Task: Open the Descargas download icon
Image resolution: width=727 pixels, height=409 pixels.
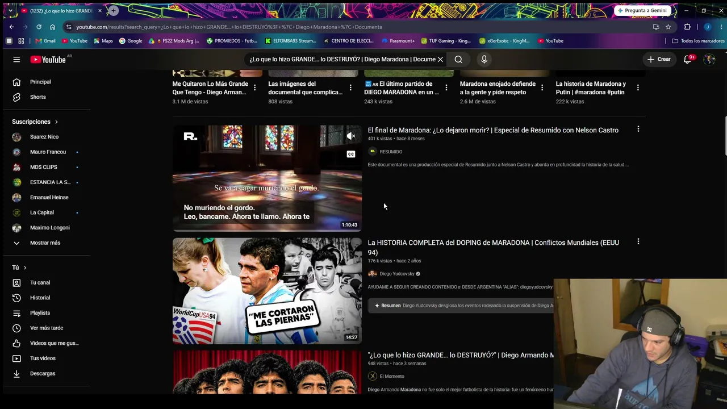Action: click(16, 373)
